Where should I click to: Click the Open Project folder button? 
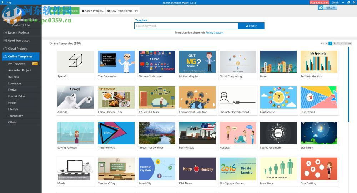pos(92,11)
